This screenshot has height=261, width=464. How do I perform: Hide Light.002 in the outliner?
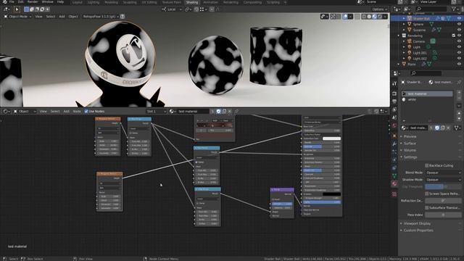pos(459,58)
